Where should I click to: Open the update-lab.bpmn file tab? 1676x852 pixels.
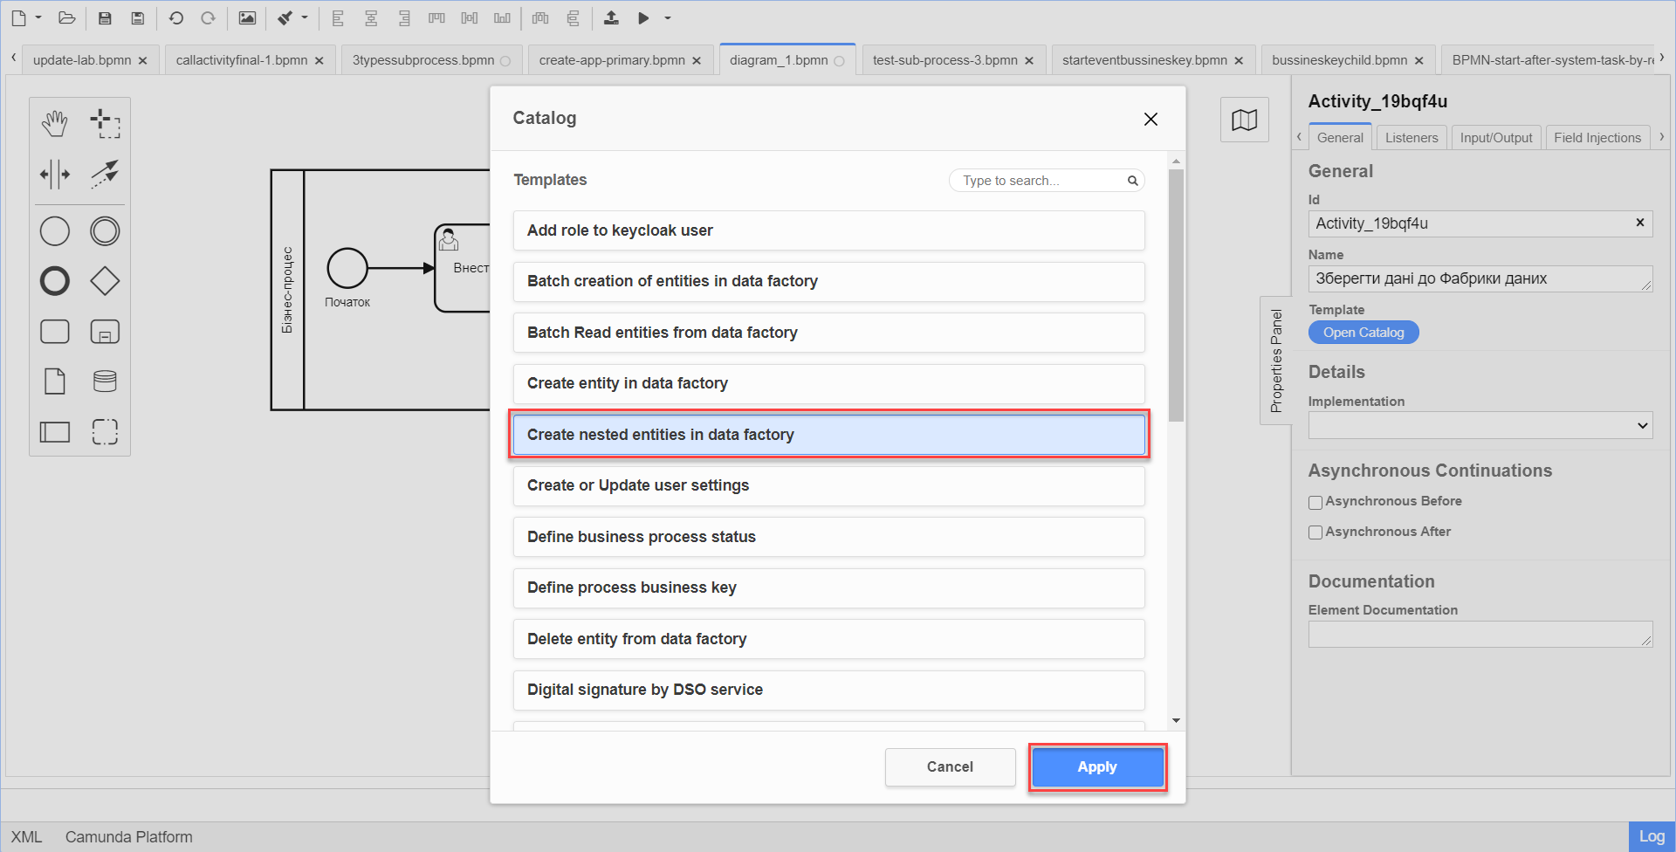(x=82, y=60)
